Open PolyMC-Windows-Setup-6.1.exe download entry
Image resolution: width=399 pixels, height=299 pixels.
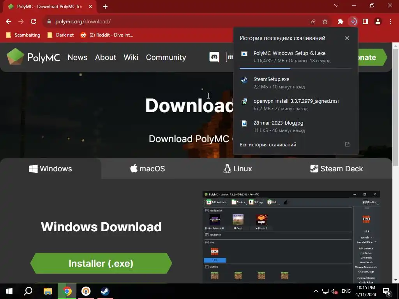click(295, 57)
